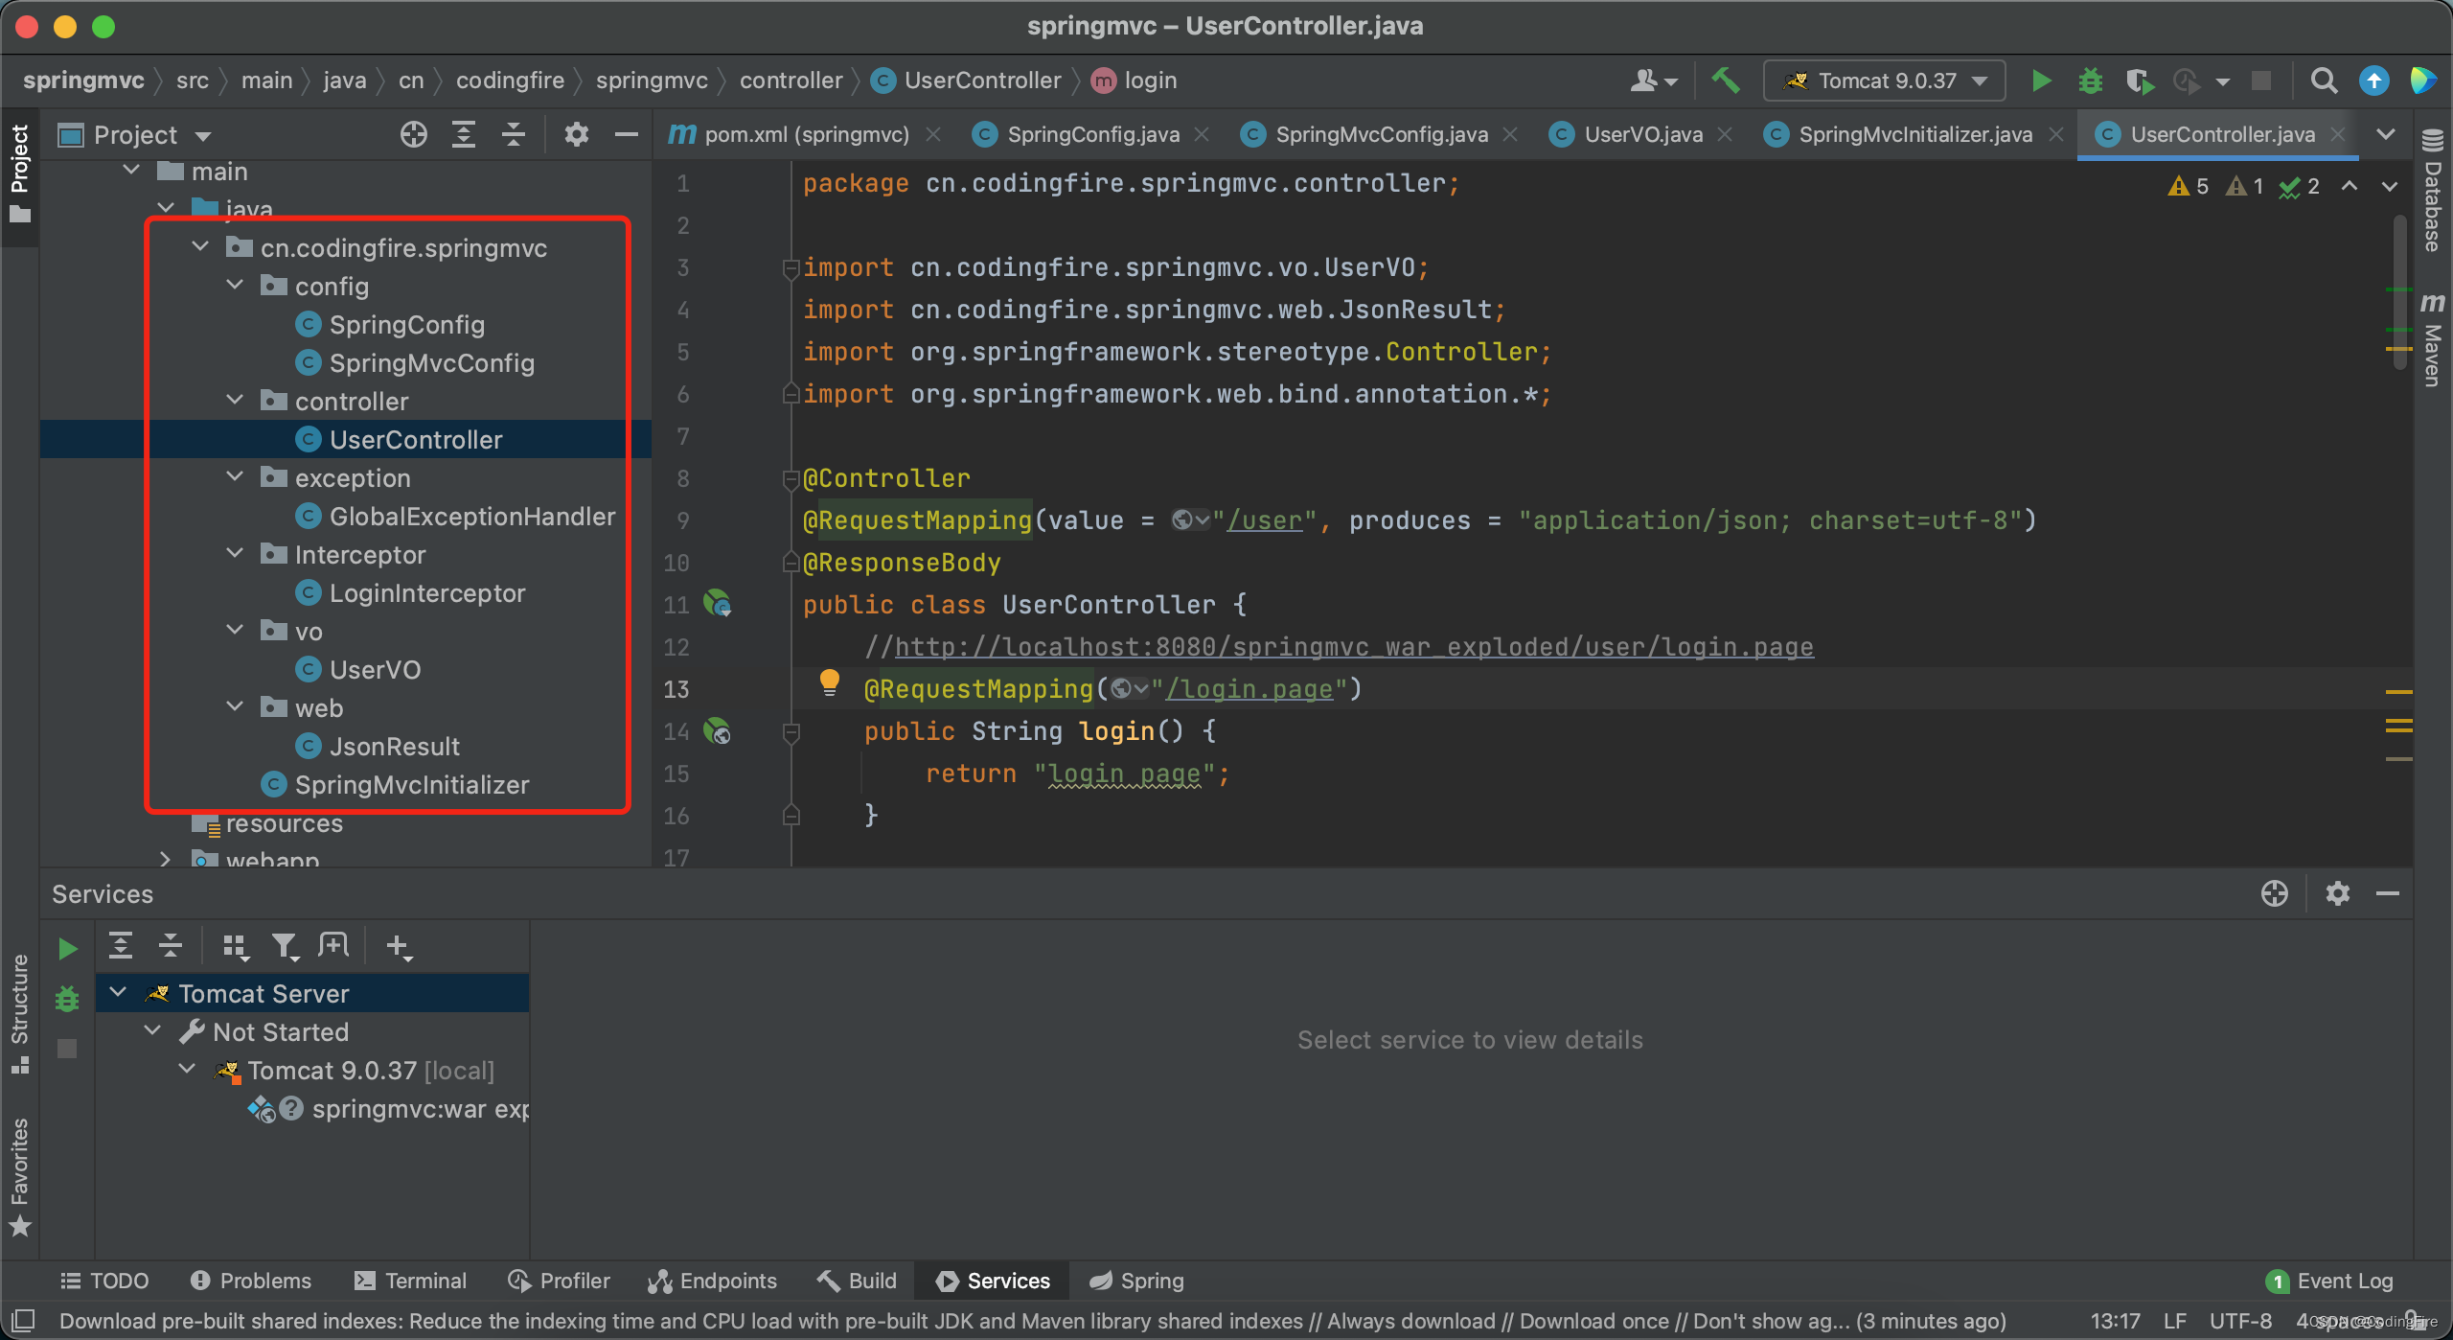This screenshot has width=2453, height=1340.
Task: Open Project panel settings gear
Action: tap(576, 134)
